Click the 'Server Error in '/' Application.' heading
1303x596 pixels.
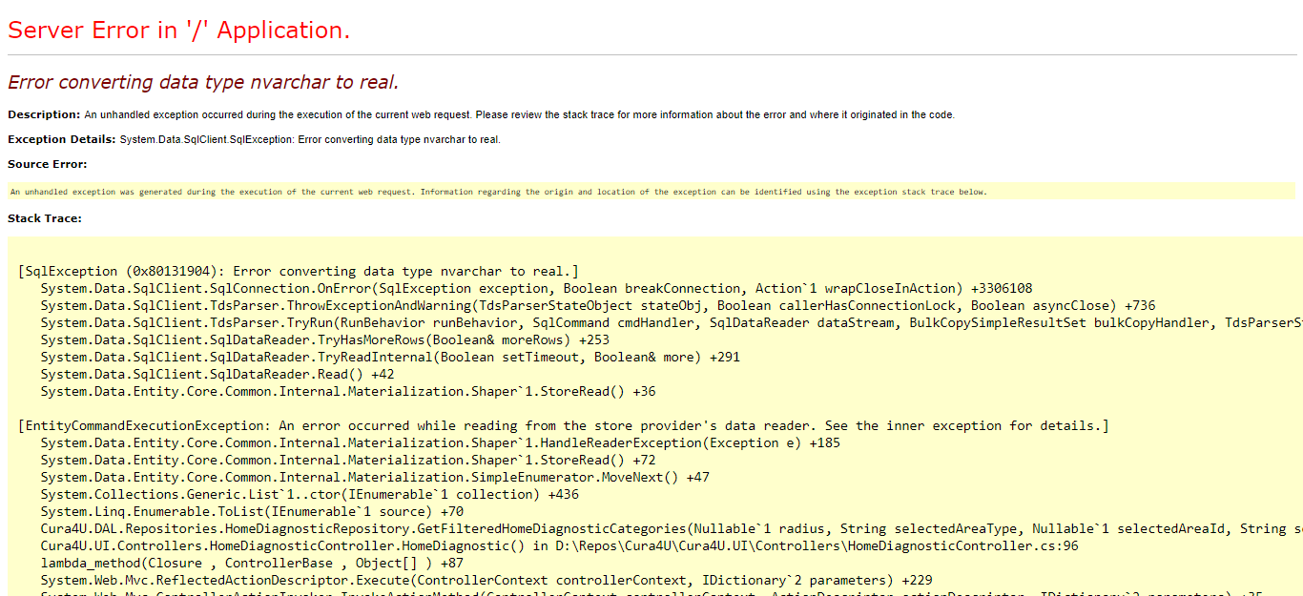pos(178,31)
